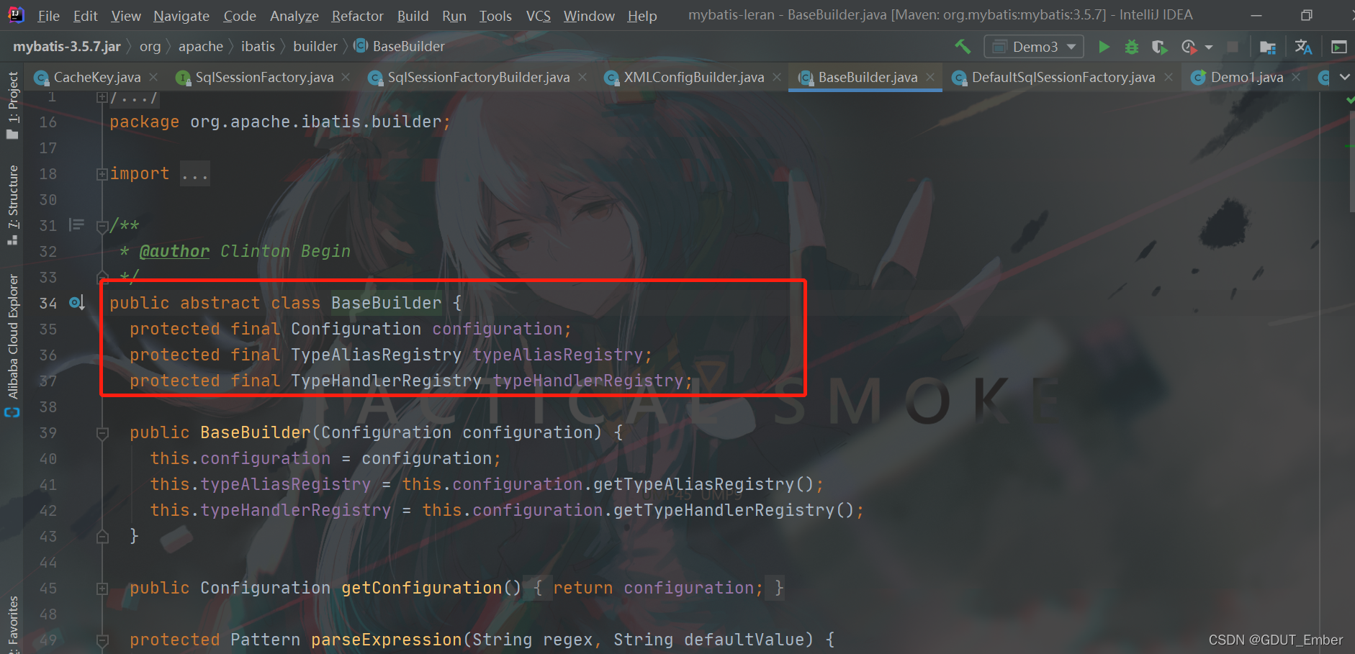Show hidden editor tabs chevron
Image resolution: width=1355 pixels, height=654 pixels.
(1344, 77)
